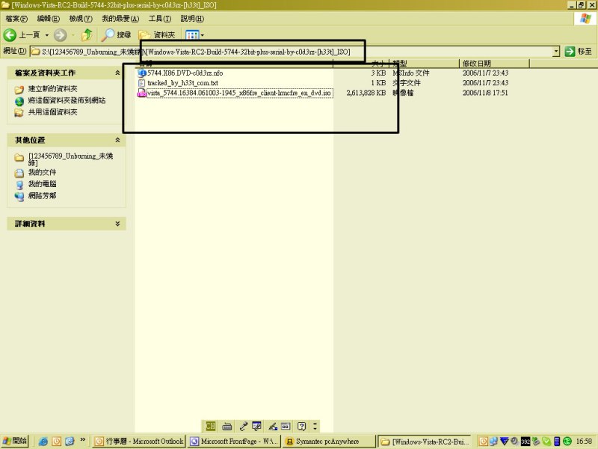Click the microphone icon on language bar
Viewport: 598px width, 449px height.
pos(244,426)
